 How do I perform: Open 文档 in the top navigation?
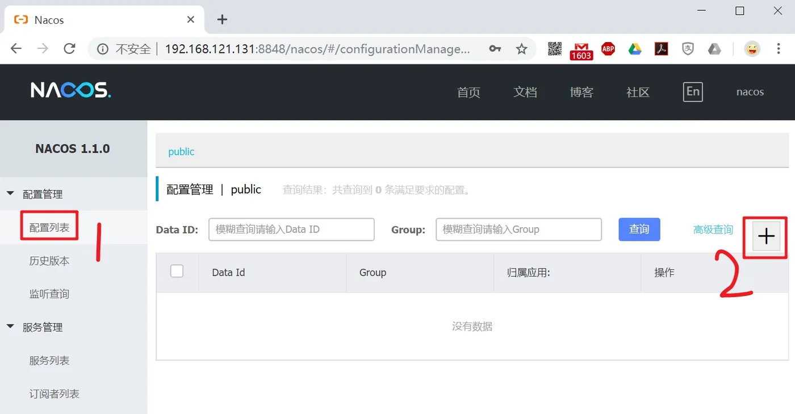tap(525, 92)
